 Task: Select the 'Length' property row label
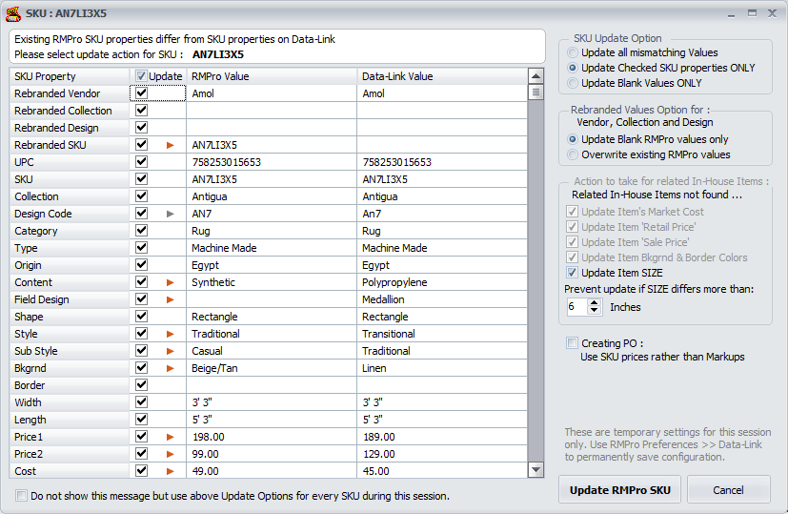click(70, 420)
